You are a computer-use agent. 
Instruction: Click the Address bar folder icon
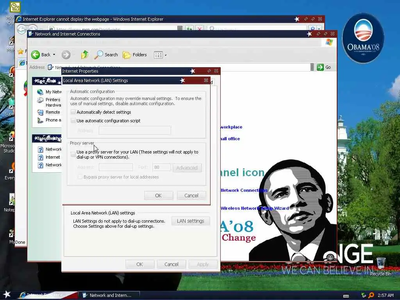click(x=50, y=67)
